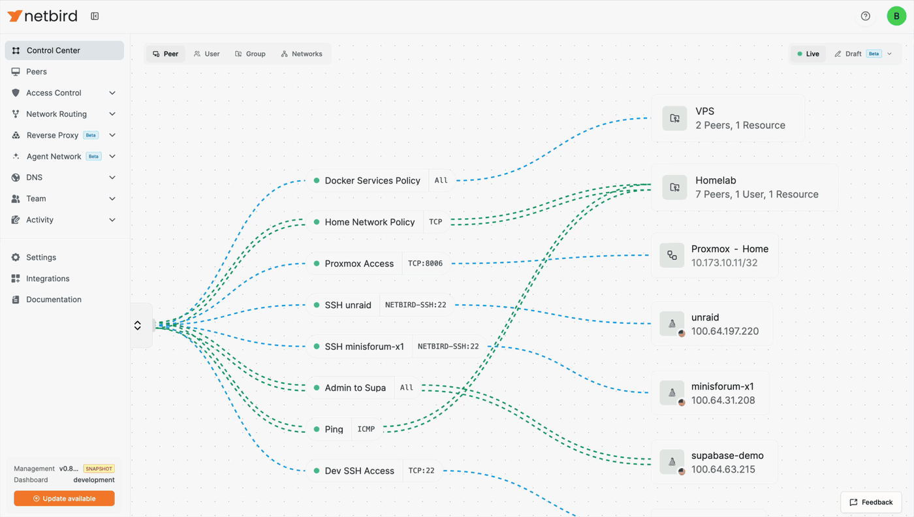
Task: Click SSH unraid policy node
Action: click(381, 305)
